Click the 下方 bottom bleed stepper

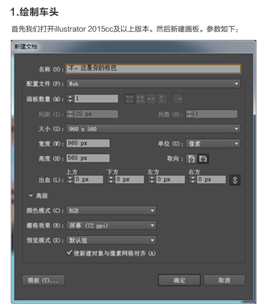click(x=111, y=179)
